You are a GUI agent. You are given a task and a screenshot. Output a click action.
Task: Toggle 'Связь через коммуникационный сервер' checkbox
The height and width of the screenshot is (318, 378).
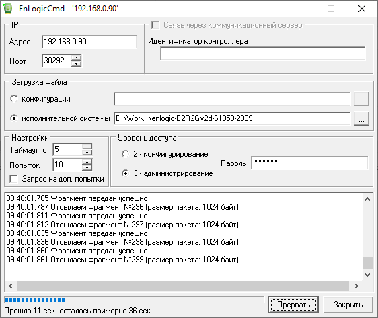tap(155, 25)
